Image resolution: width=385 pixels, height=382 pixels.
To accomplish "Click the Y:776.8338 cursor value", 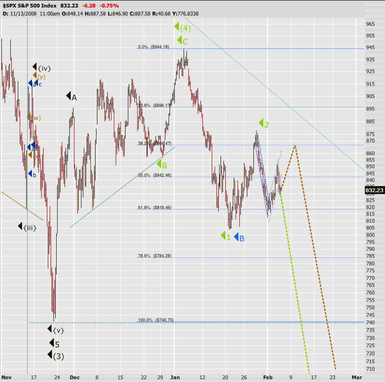I will point(185,14).
